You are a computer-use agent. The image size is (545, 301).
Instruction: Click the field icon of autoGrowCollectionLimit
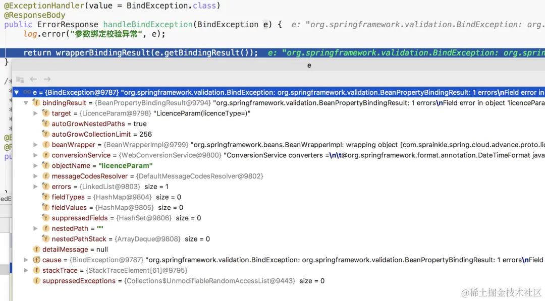pos(45,134)
